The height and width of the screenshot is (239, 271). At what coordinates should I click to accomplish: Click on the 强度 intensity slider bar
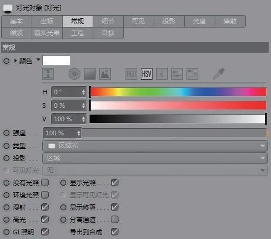point(174,134)
